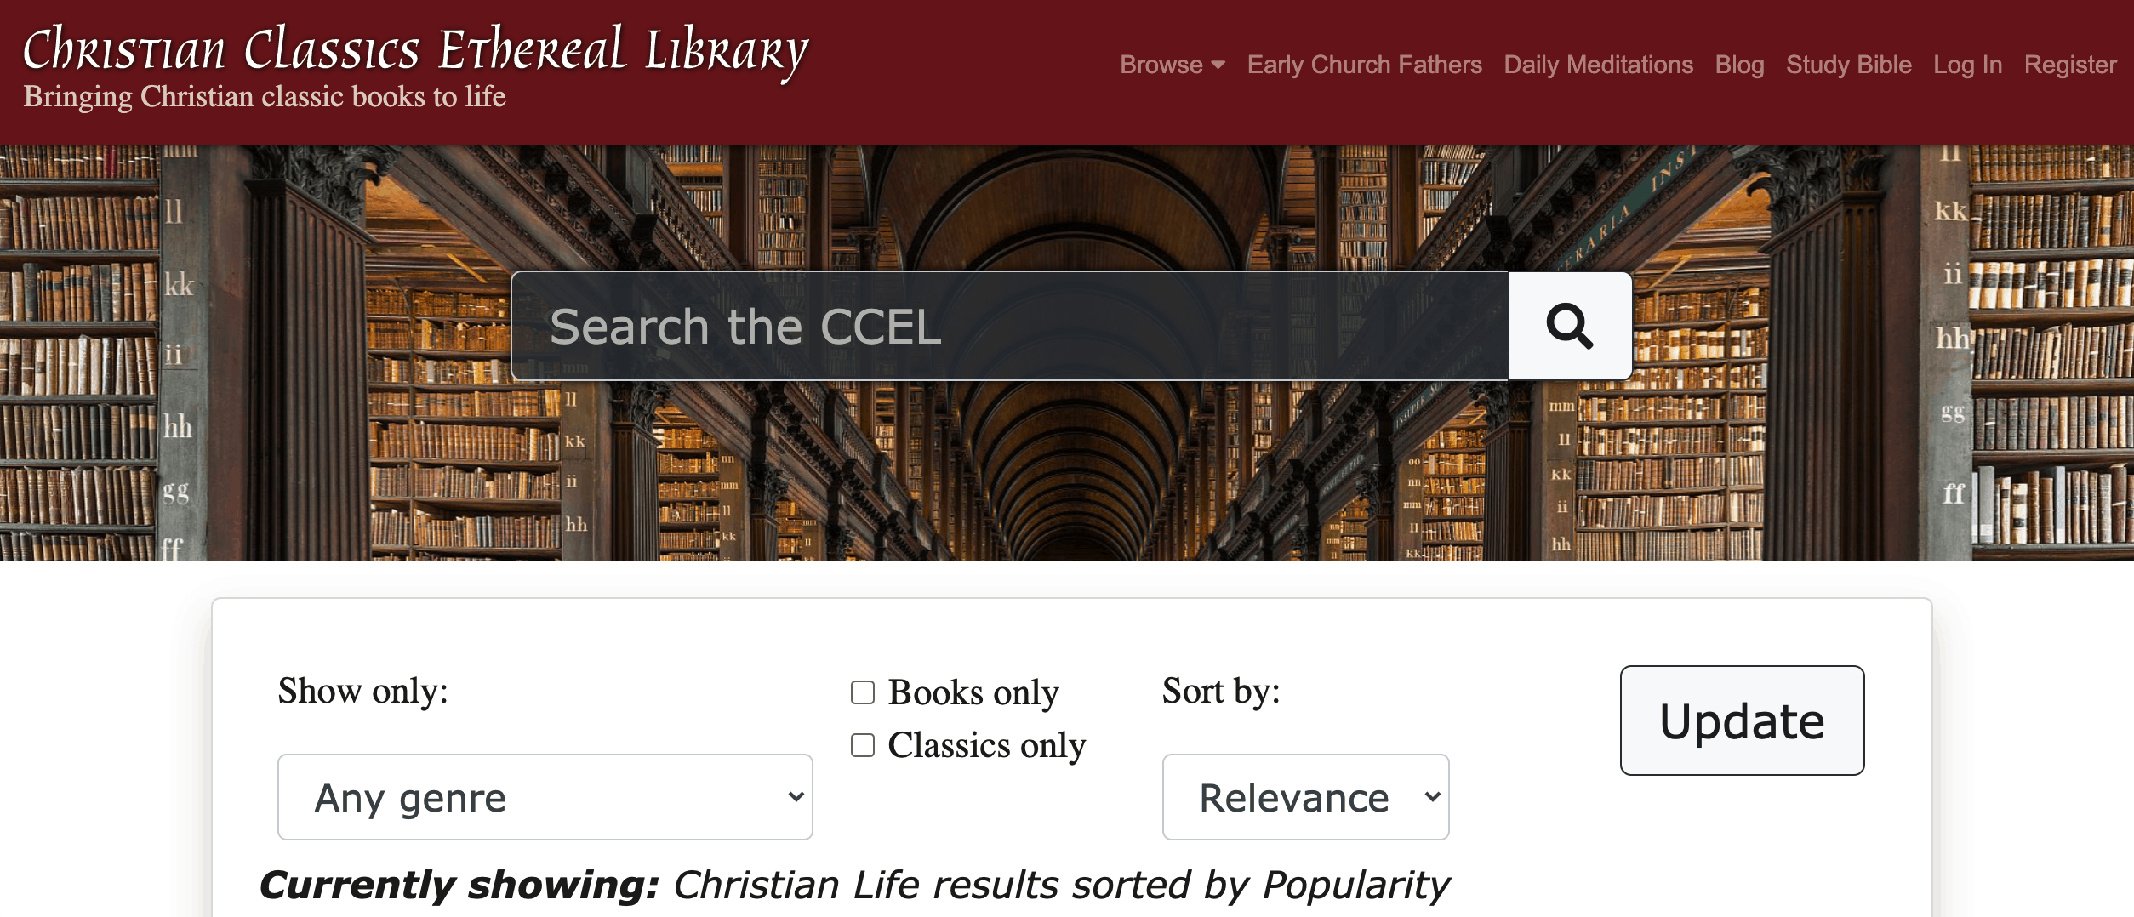Select the Bringing Christian classic books tagline
The image size is (2134, 917).
(x=265, y=96)
